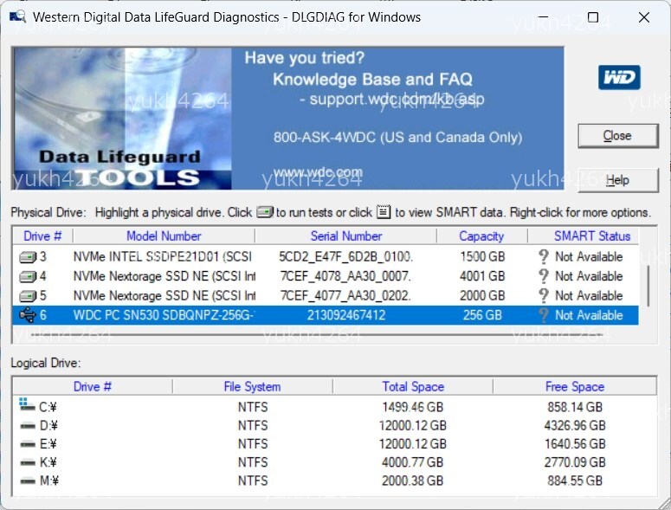
Task: Sort by Model Number column header
Action: 164,236
